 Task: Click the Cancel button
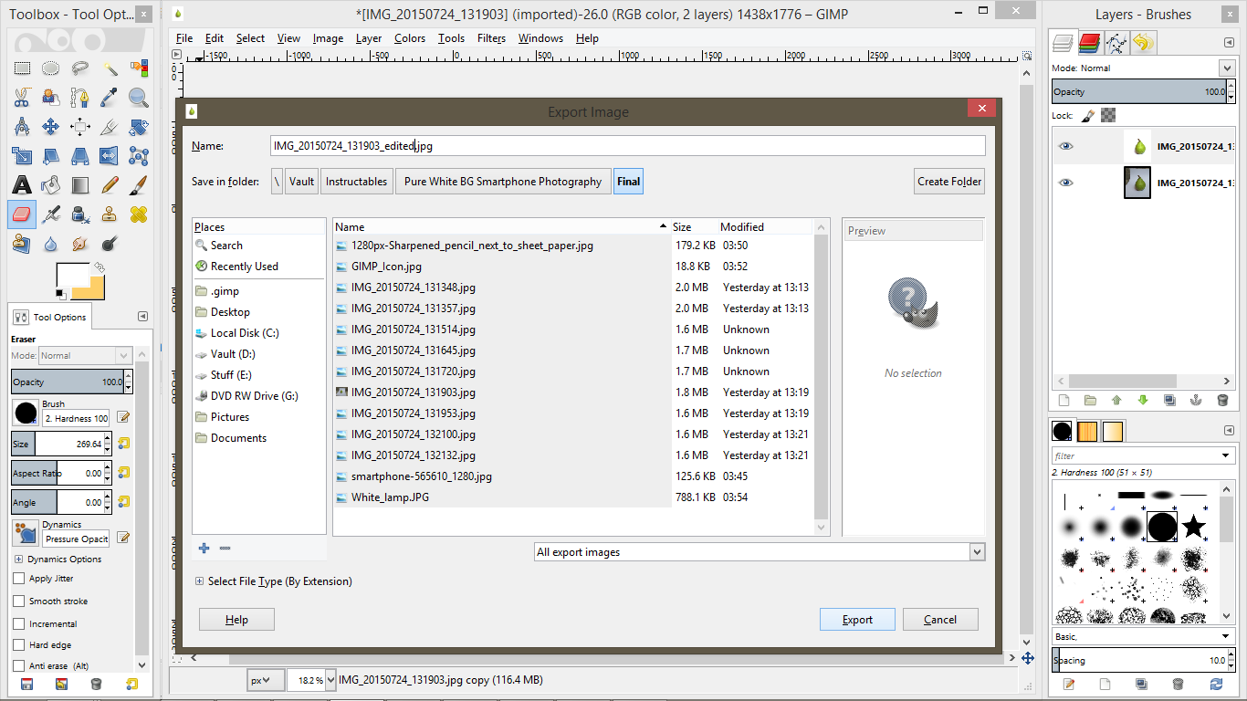(x=940, y=620)
